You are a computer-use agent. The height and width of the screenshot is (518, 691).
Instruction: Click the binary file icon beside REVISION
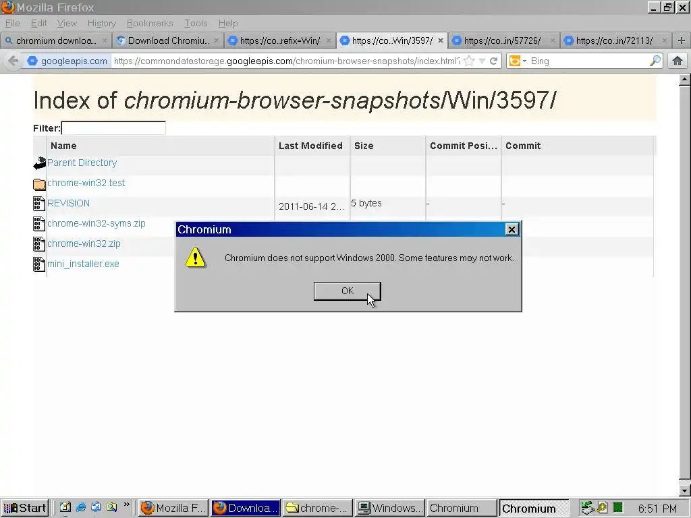coord(39,204)
